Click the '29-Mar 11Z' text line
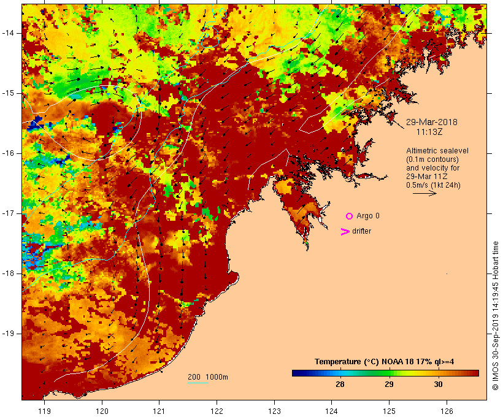 tap(427, 177)
